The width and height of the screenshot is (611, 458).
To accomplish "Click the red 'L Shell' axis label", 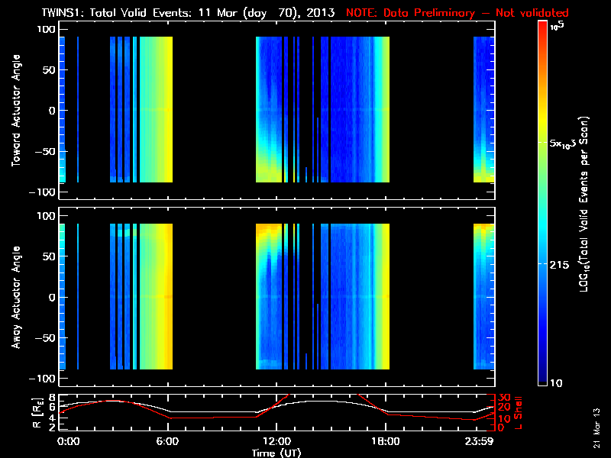I will 519,413.
